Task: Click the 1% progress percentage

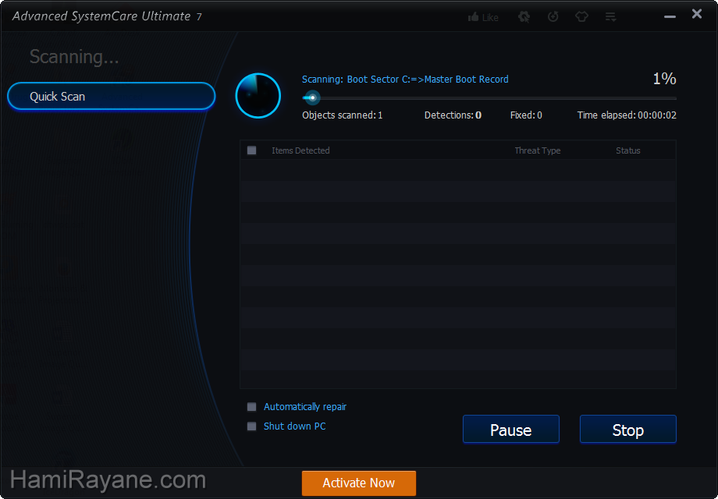Action: pos(664,79)
